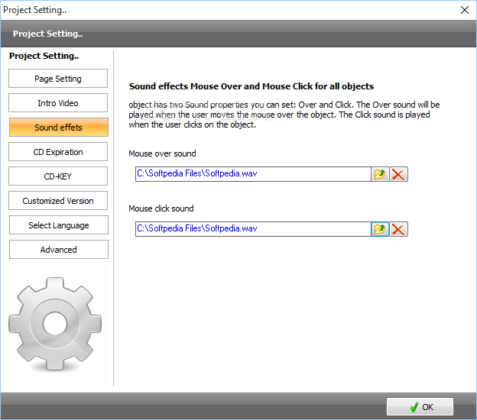Confirm settings with the OK button
The width and height of the screenshot is (477, 420).
420,406
